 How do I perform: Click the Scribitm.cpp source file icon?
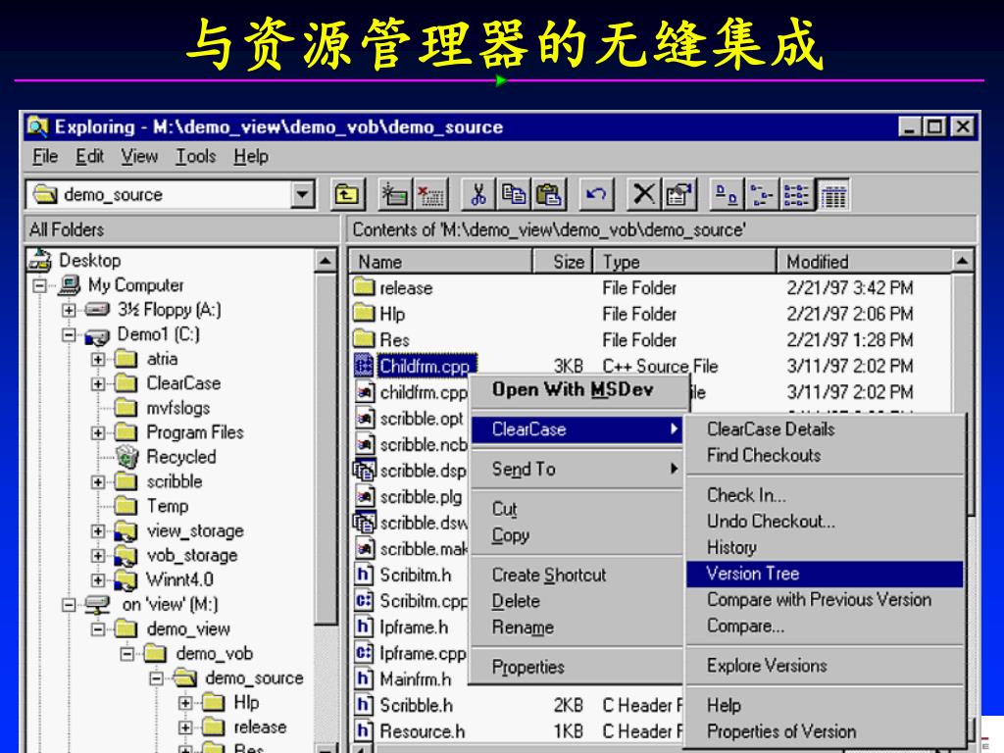pos(364,600)
